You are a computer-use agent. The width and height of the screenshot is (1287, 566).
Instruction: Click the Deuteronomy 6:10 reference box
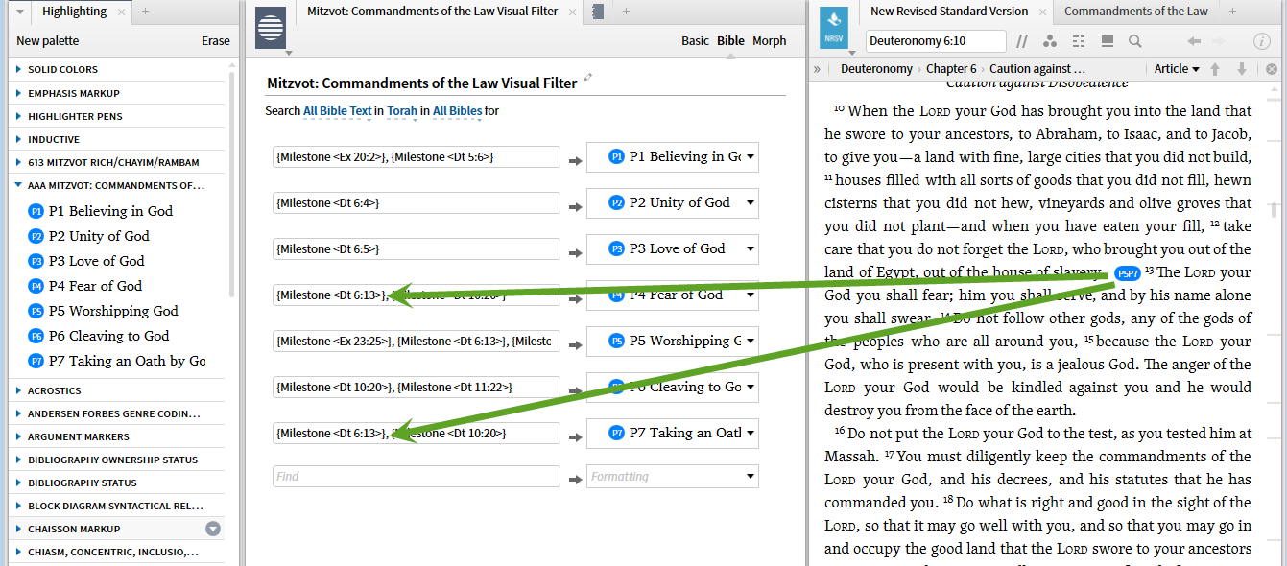point(936,41)
